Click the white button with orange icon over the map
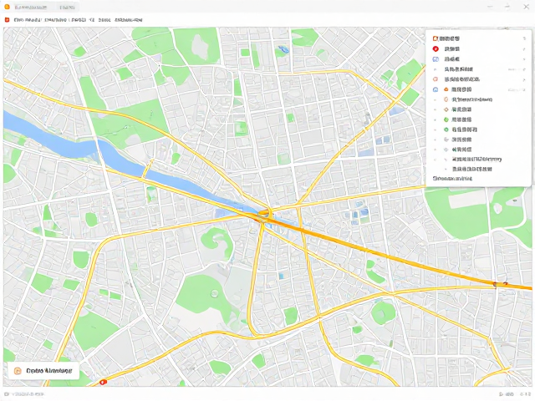Screen dimensions: 535x401 tap(43, 371)
